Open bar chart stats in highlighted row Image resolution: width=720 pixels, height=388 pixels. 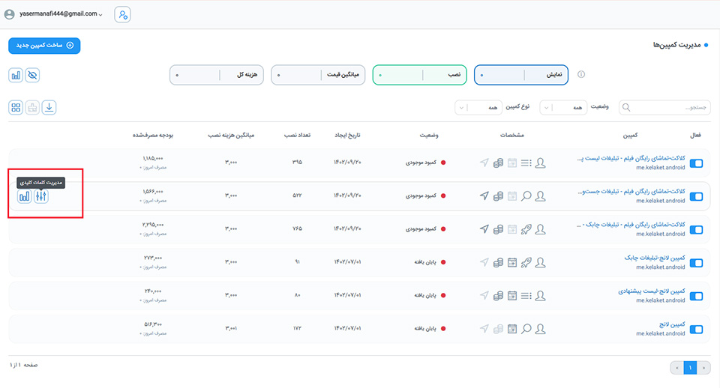click(25, 196)
